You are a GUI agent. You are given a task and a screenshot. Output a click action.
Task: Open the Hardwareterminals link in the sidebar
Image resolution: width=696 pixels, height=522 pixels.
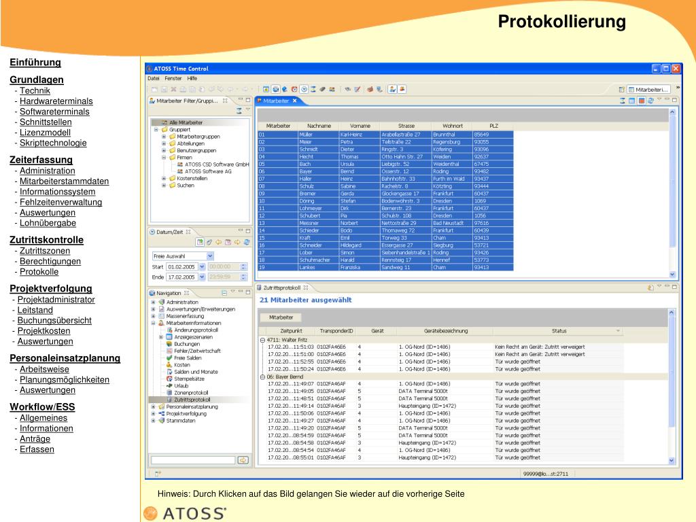(x=56, y=101)
